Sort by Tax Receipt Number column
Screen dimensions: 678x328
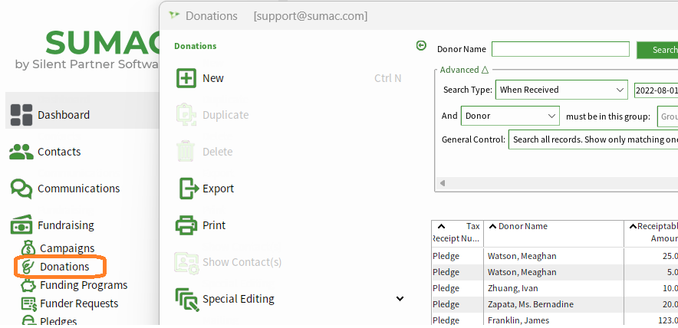457,232
